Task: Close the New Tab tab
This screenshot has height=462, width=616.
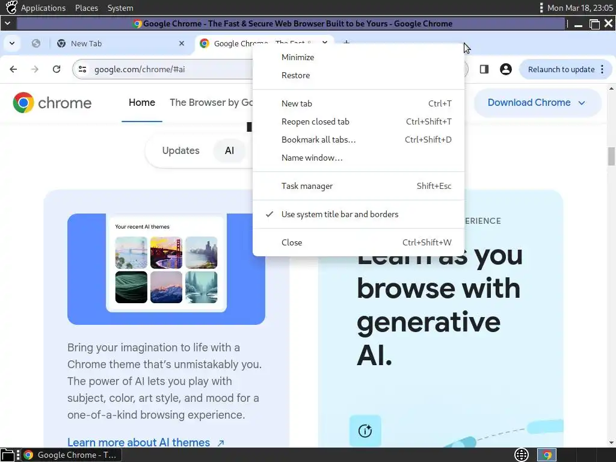Action: (182, 43)
